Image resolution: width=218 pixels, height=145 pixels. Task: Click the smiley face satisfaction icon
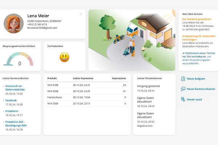[65, 57]
